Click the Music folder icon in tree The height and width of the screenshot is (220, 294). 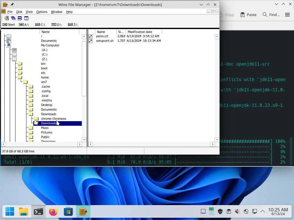(31, 128)
